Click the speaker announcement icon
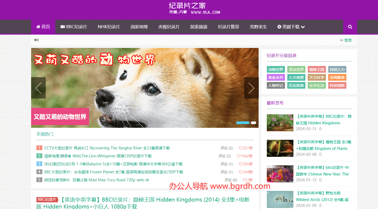This screenshot has height=209, width=378. (x=36, y=40)
